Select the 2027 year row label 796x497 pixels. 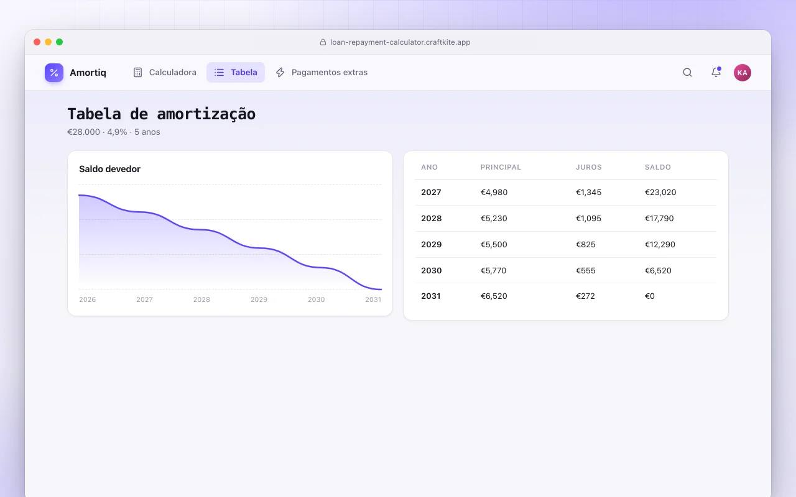431,193
